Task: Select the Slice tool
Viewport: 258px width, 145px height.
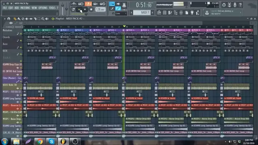Action: tap(35, 19)
